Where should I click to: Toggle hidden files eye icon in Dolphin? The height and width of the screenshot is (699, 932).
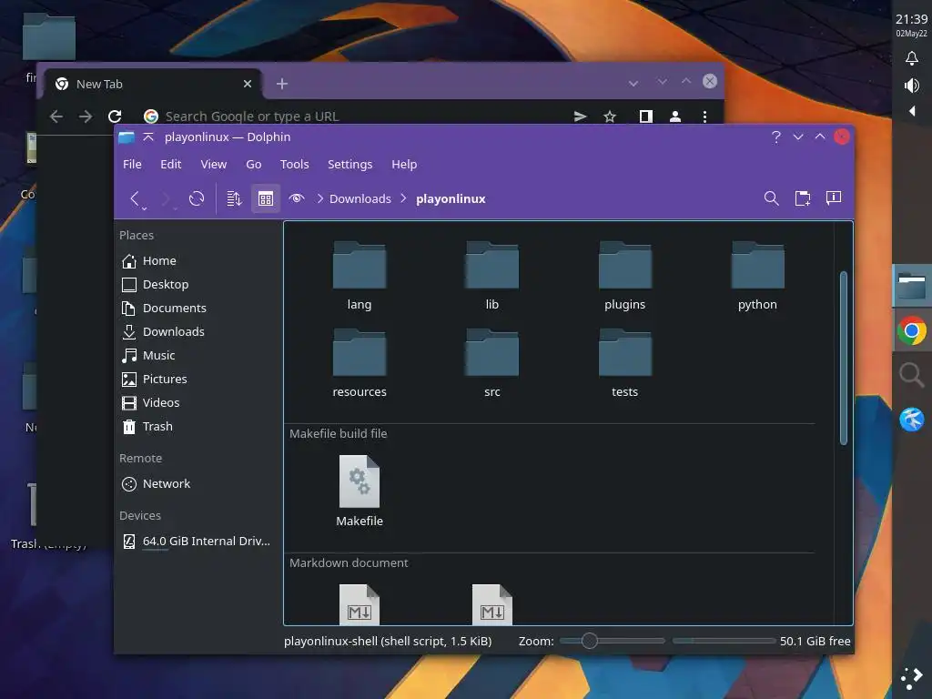297,198
